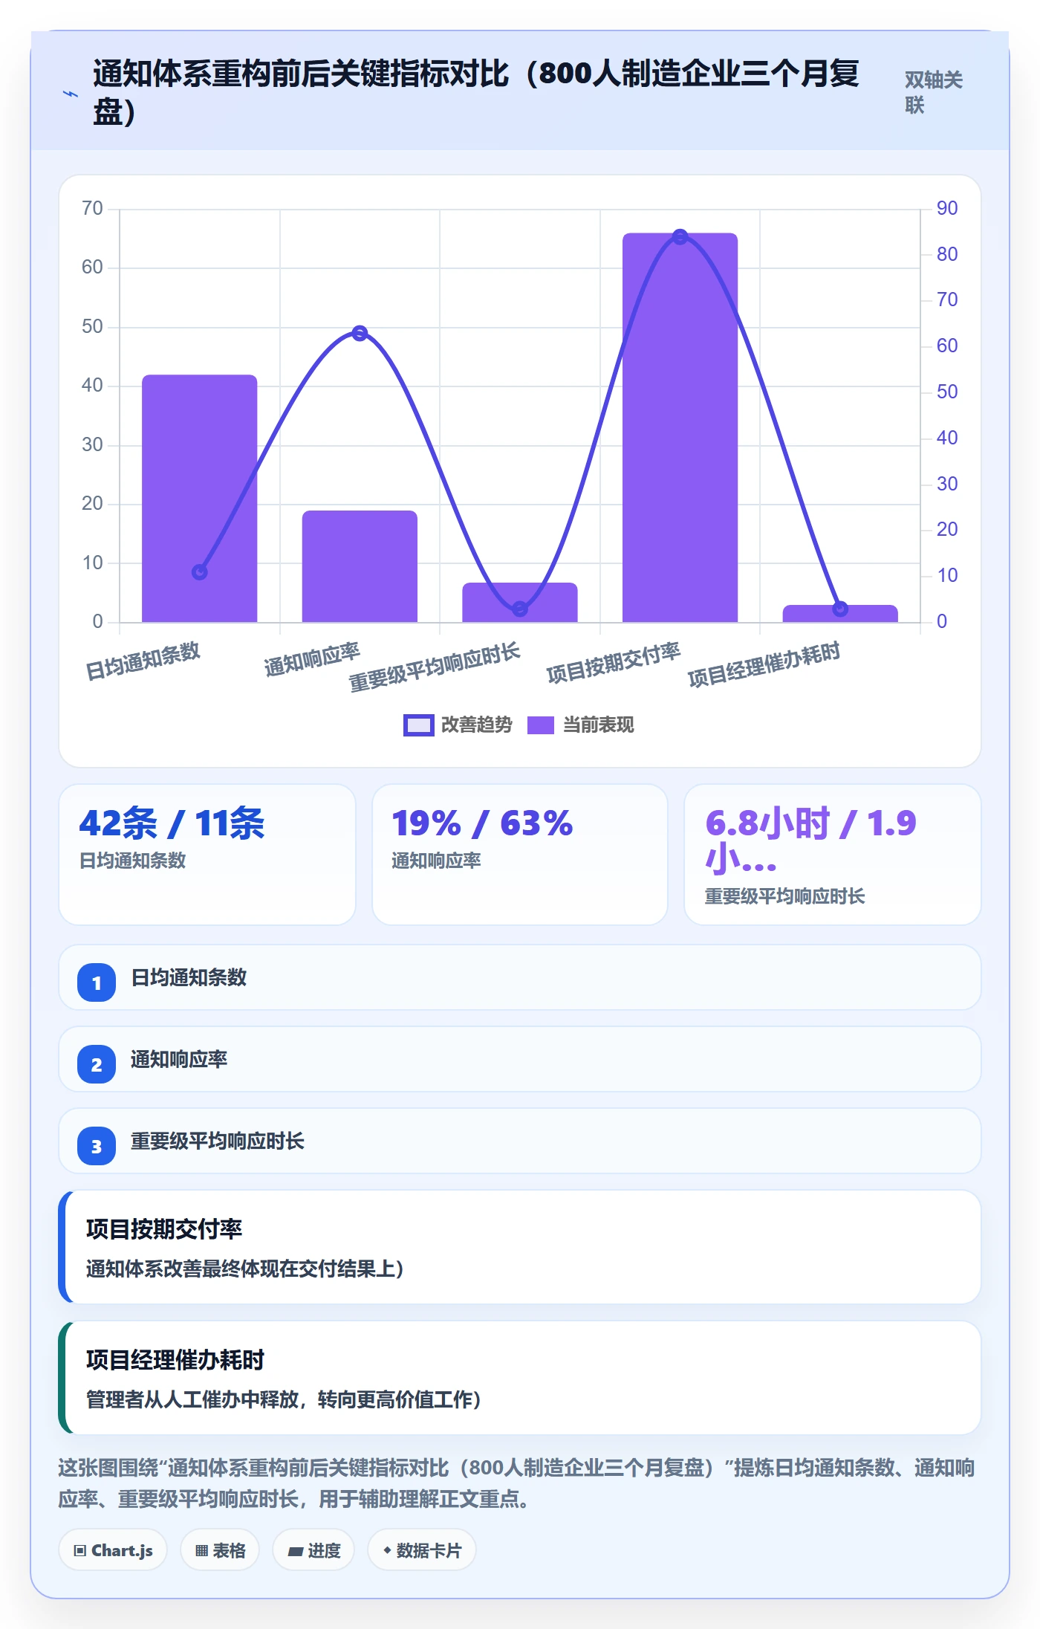Click the line point on 重要级平均响应时长 bar
The width and height of the screenshot is (1040, 1629).
coord(520,609)
